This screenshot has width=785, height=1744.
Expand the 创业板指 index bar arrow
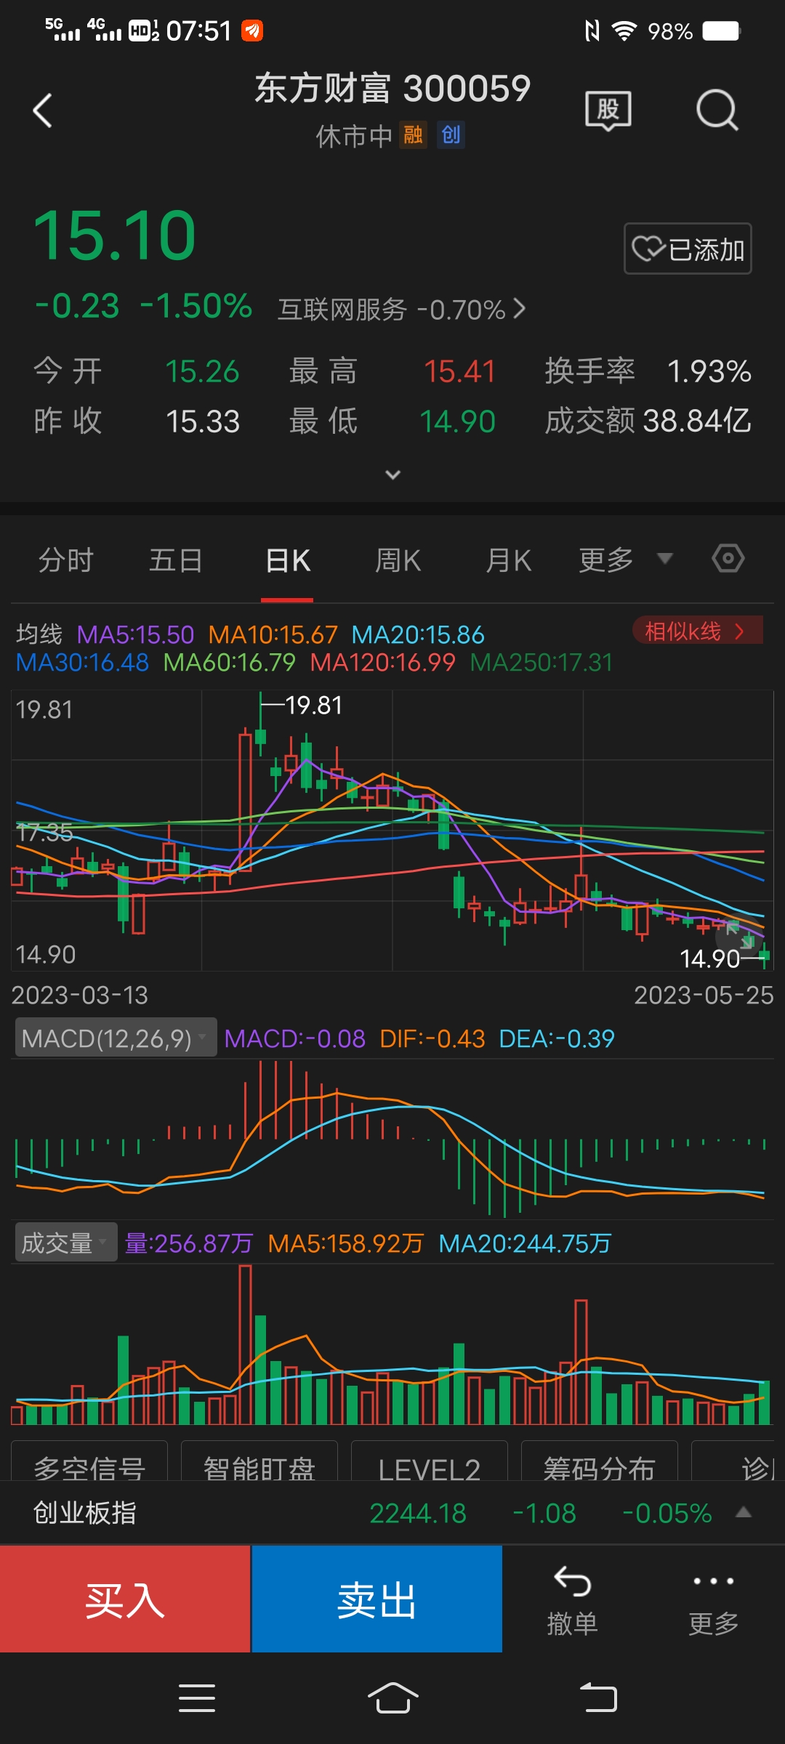(743, 1512)
